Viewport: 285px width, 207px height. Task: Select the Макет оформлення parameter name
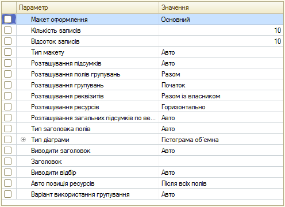click(x=59, y=20)
